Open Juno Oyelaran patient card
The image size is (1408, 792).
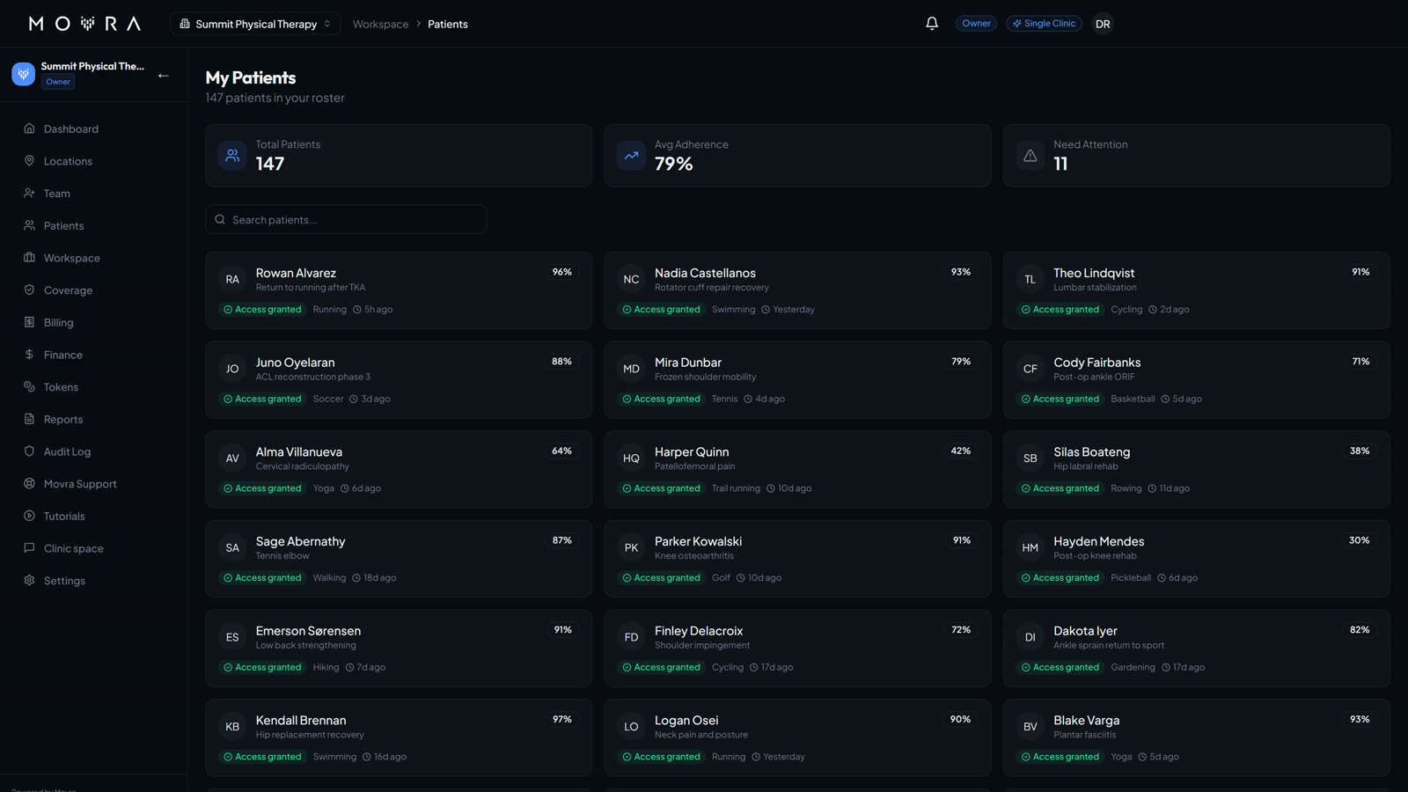[399, 380]
